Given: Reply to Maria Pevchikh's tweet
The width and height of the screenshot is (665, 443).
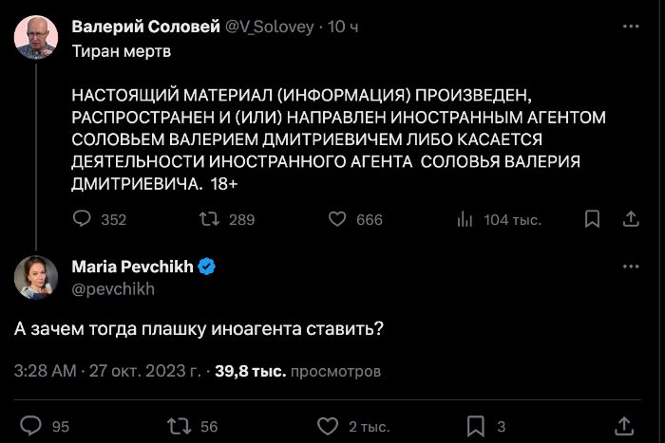Looking at the screenshot, I should 31,425.
